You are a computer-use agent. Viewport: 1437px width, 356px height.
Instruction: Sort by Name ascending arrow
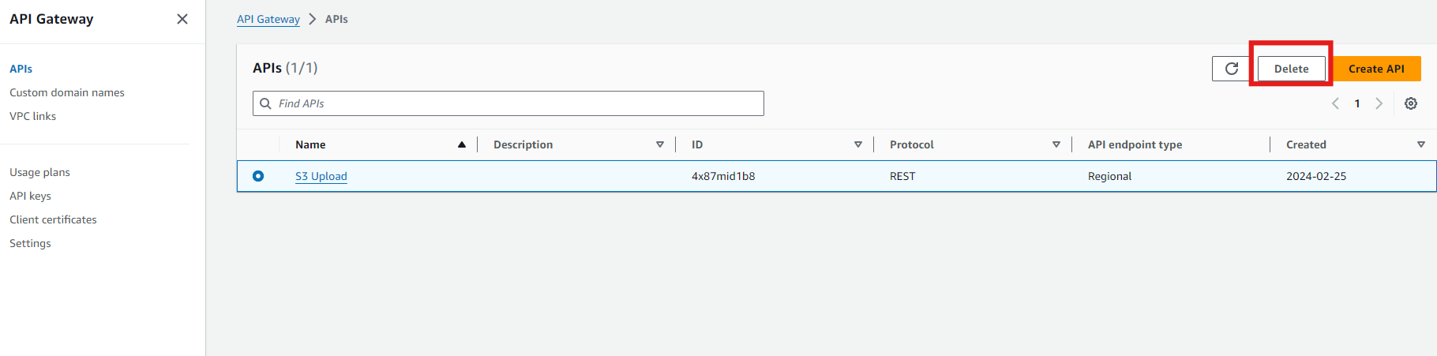pyautogui.click(x=462, y=144)
